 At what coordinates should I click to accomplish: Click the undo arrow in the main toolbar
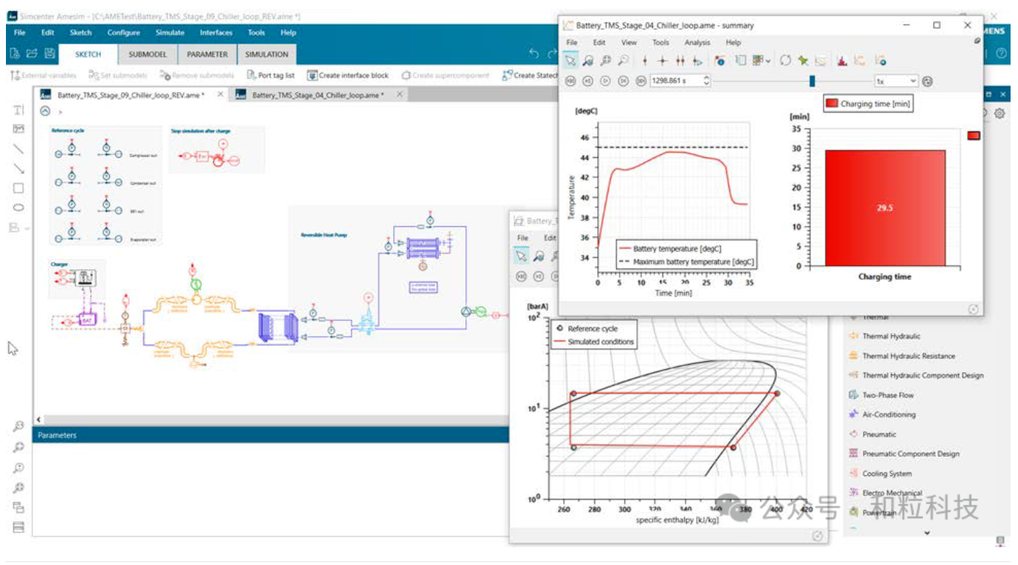533,53
